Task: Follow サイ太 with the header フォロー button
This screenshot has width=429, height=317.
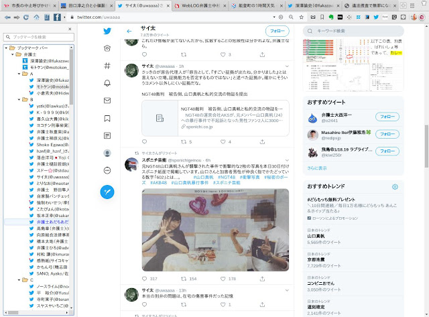Action: point(277,31)
